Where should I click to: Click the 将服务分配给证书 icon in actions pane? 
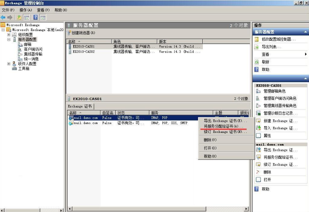click(258, 157)
